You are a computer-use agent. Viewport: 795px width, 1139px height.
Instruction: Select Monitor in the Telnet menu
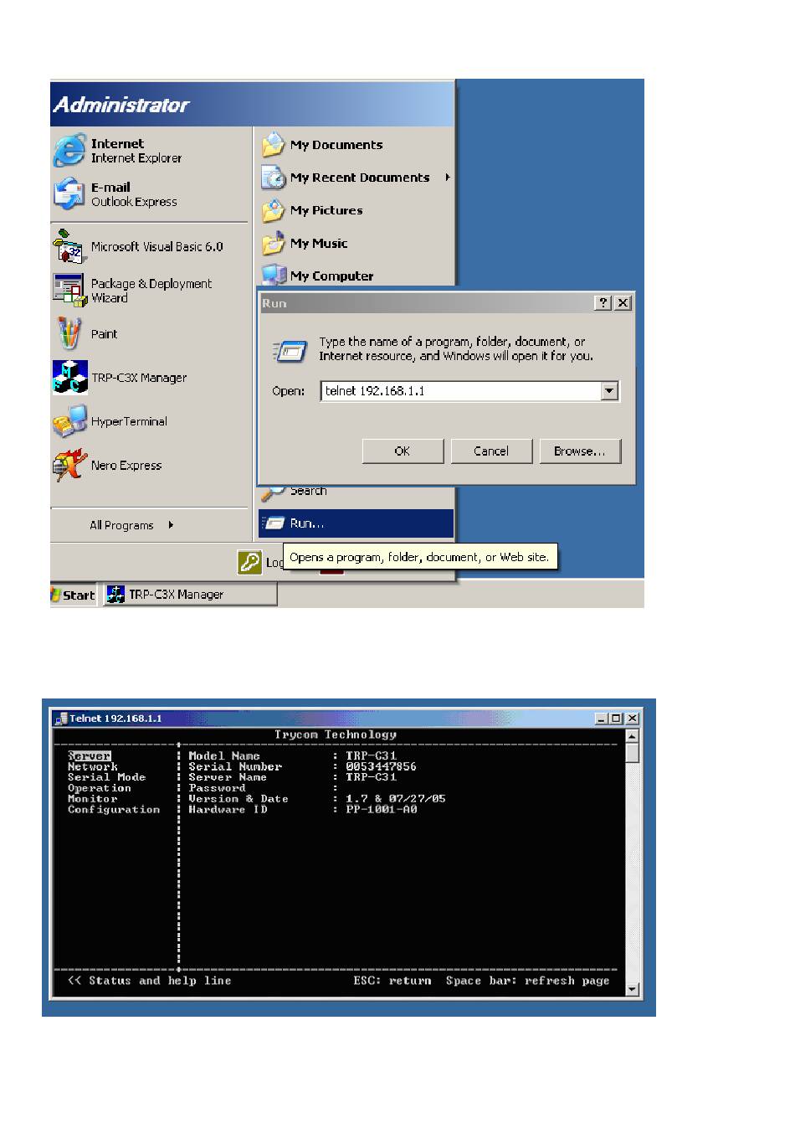tap(93, 799)
